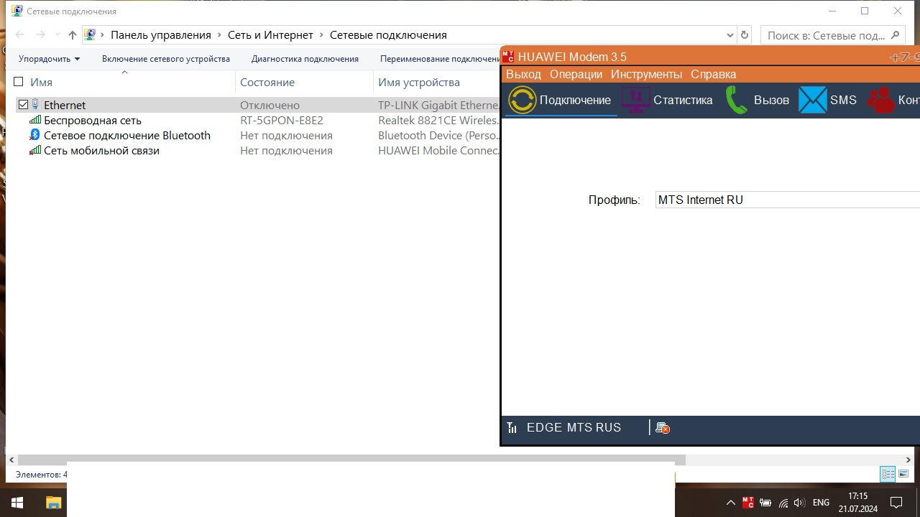The image size is (920, 517).
Task: Open the blue SMS envelope icon
Action: point(813,100)
